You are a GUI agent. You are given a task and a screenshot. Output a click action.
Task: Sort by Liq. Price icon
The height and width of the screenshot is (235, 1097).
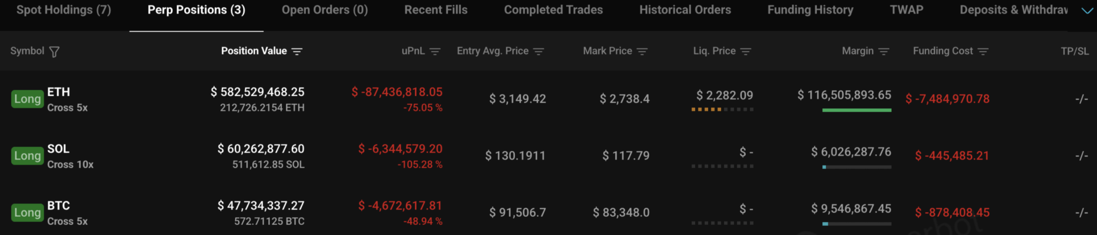tap(746, 51)
